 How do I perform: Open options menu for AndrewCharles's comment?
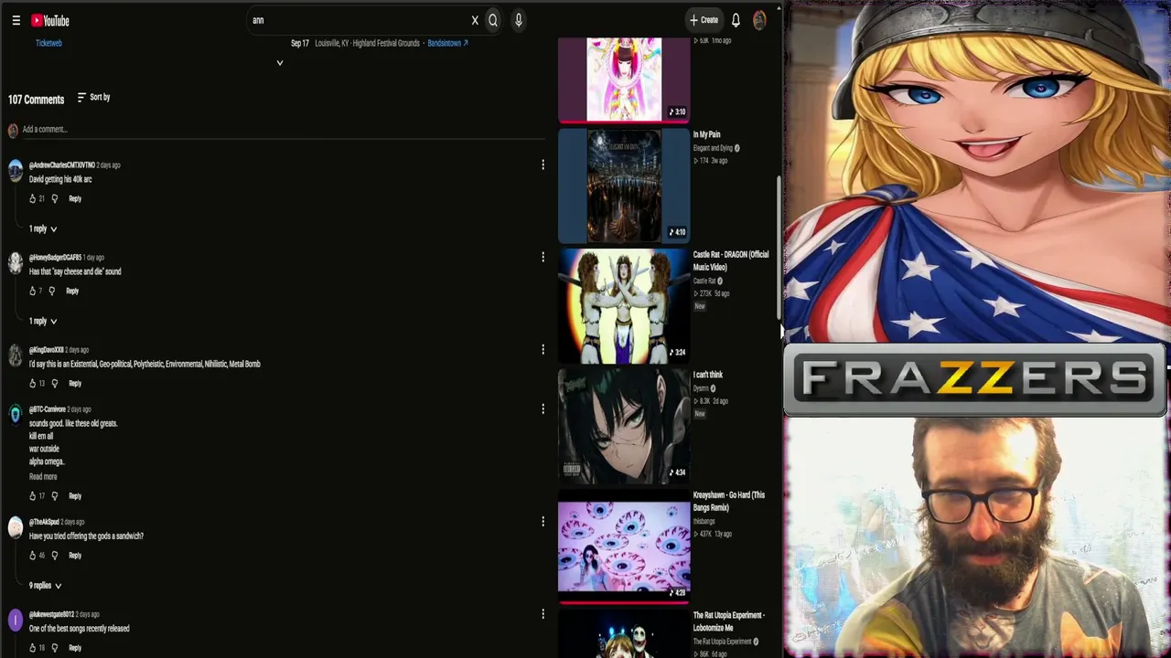(x=543, y=165)
